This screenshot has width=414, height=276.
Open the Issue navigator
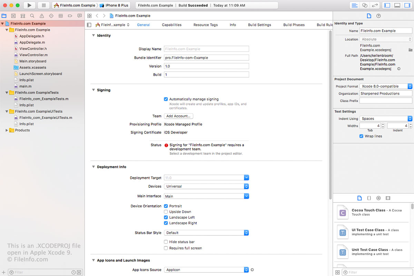[x=42, y=16]
